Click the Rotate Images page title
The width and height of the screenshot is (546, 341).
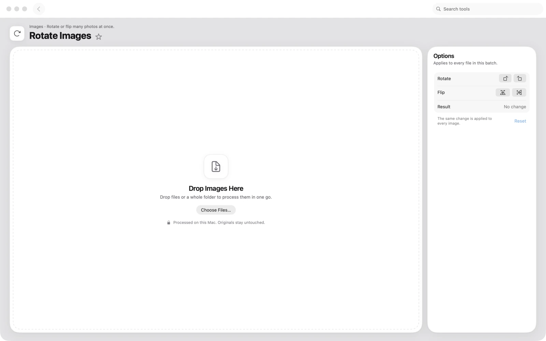click(x=60, y=36)
